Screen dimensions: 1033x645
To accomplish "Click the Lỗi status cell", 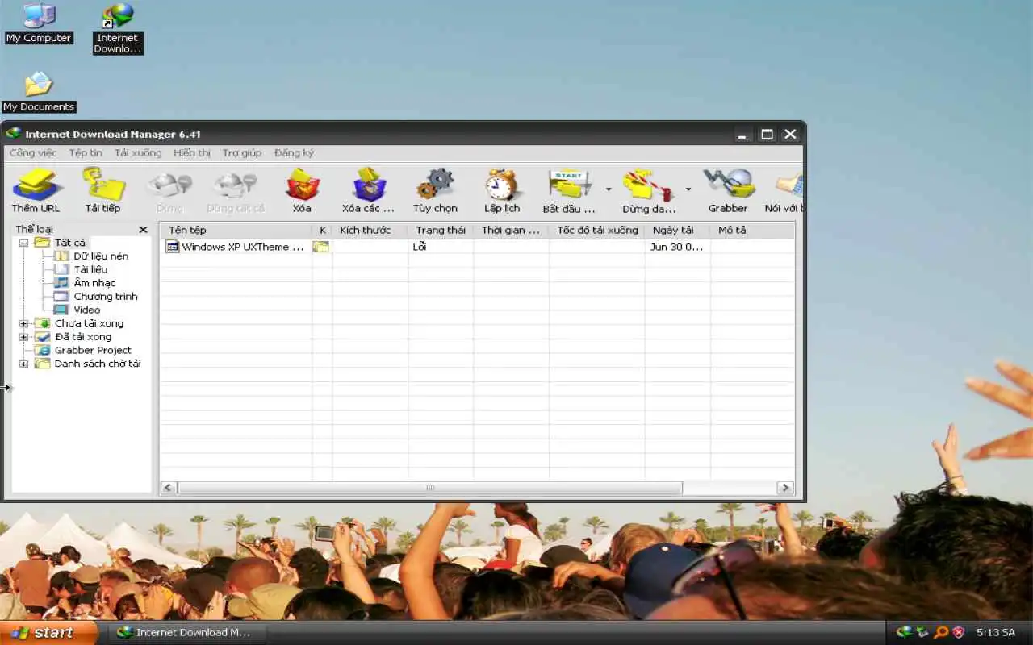I will click(x=441, y=247).
